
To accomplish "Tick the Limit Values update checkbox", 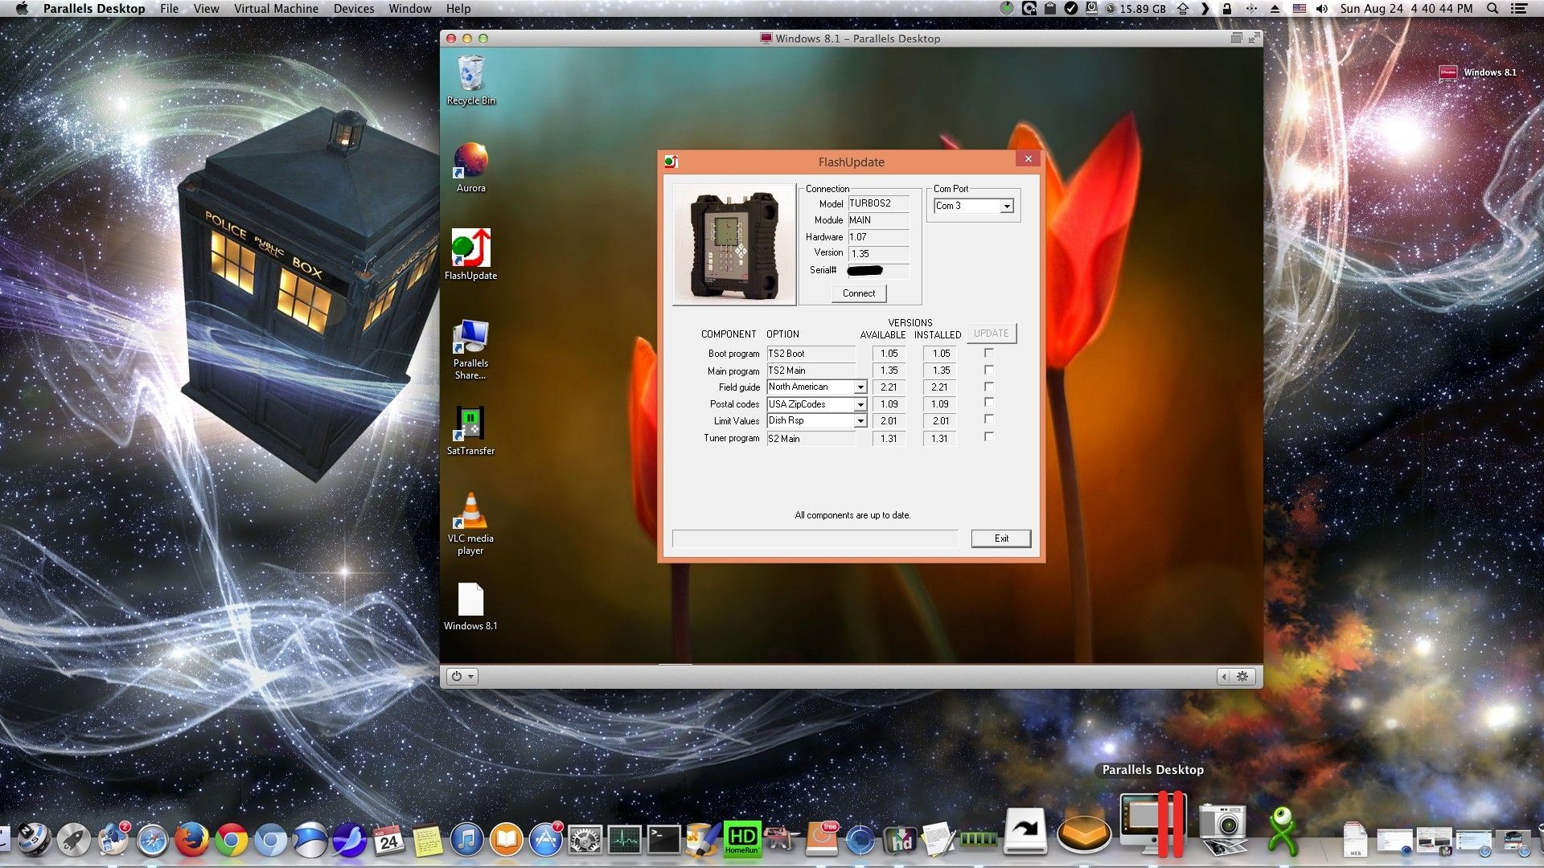I will (989, 420).
